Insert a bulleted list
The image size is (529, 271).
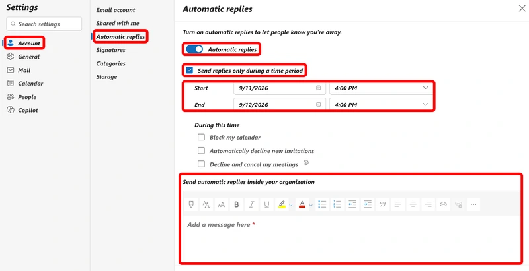(322, 204)
